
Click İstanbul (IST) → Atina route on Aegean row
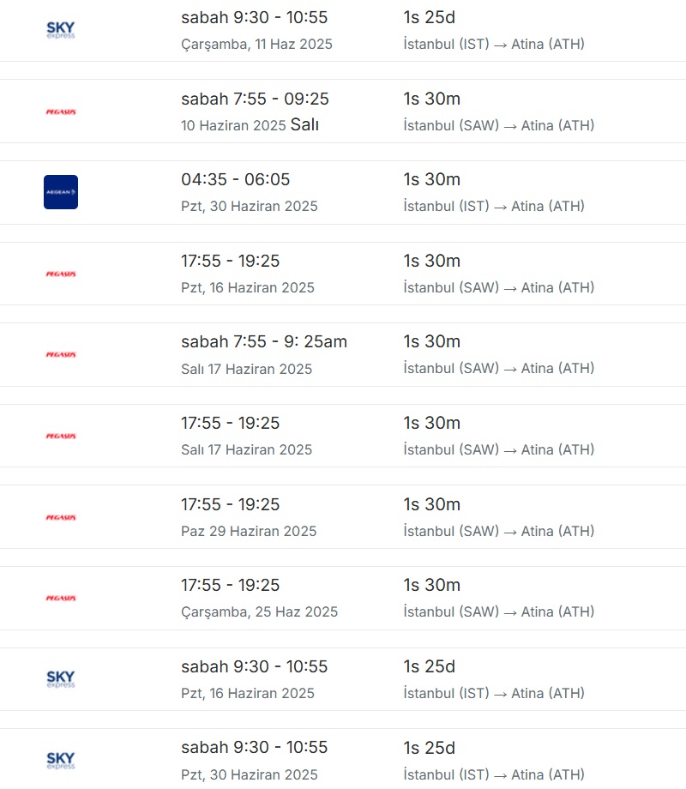[x=494, y=207]
